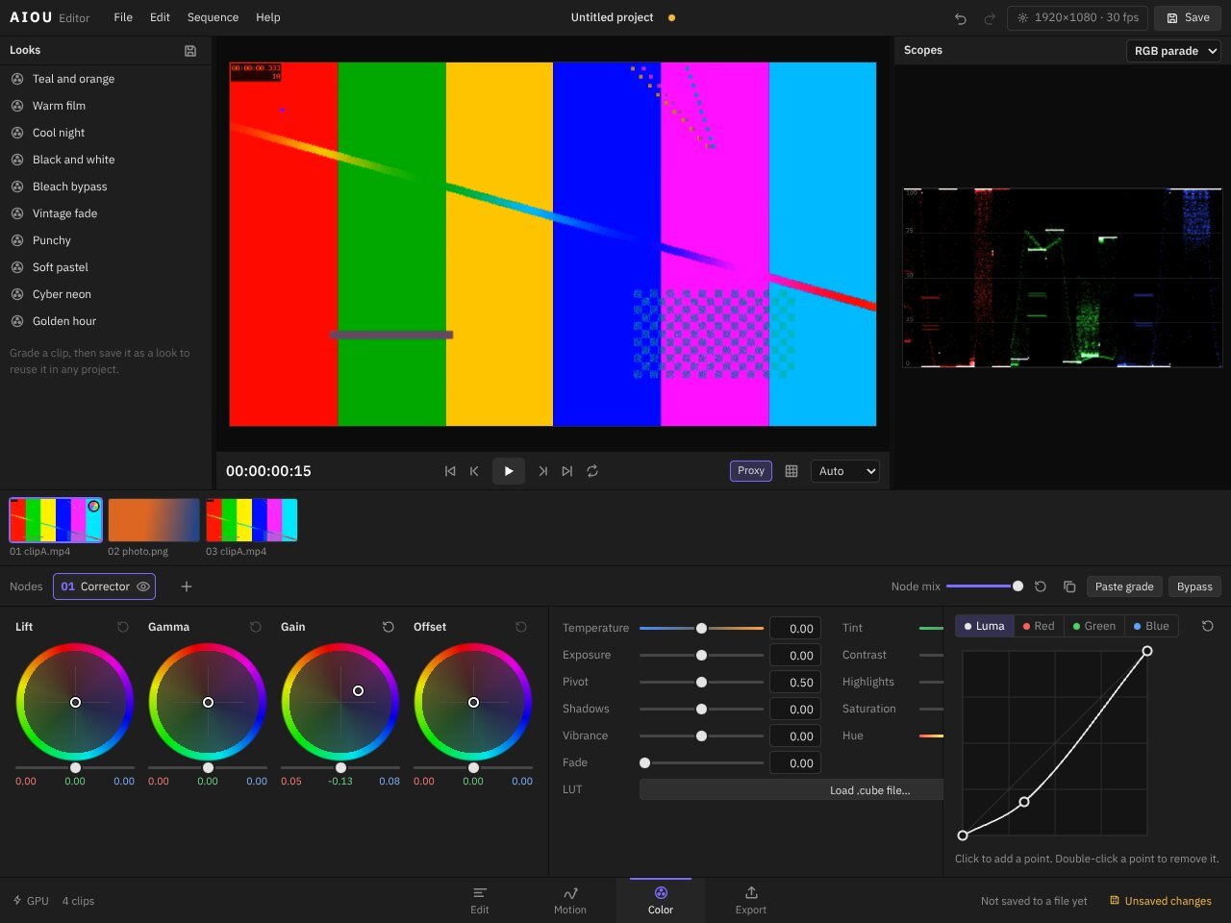Click the redo arrow icon

(990, 18)
